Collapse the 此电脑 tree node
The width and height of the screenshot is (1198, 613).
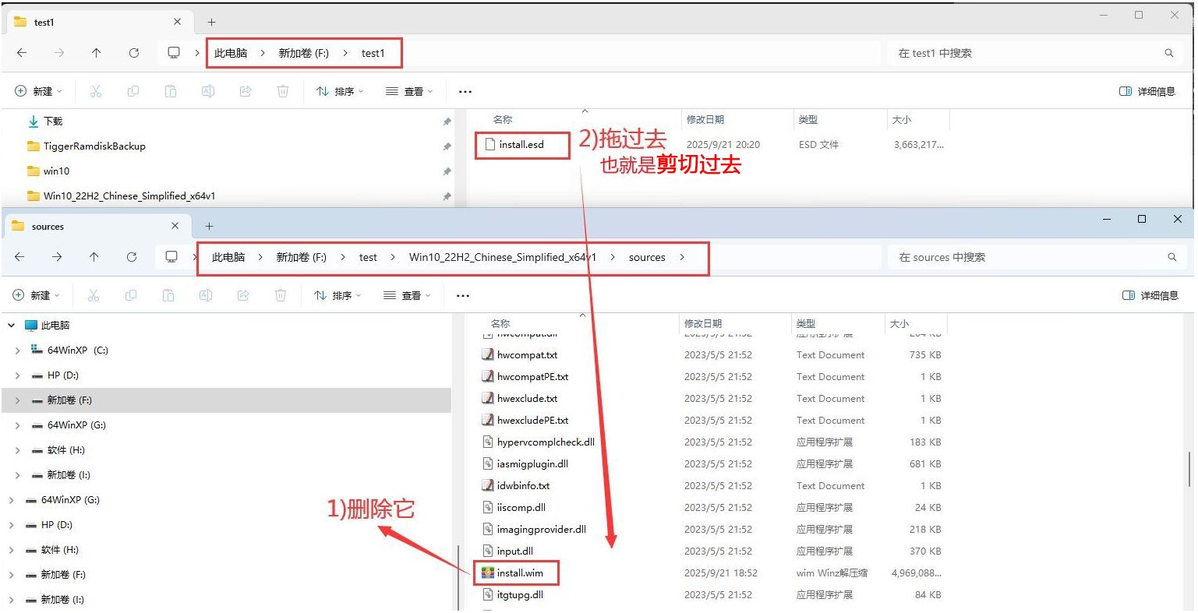[x=12, y=326]
